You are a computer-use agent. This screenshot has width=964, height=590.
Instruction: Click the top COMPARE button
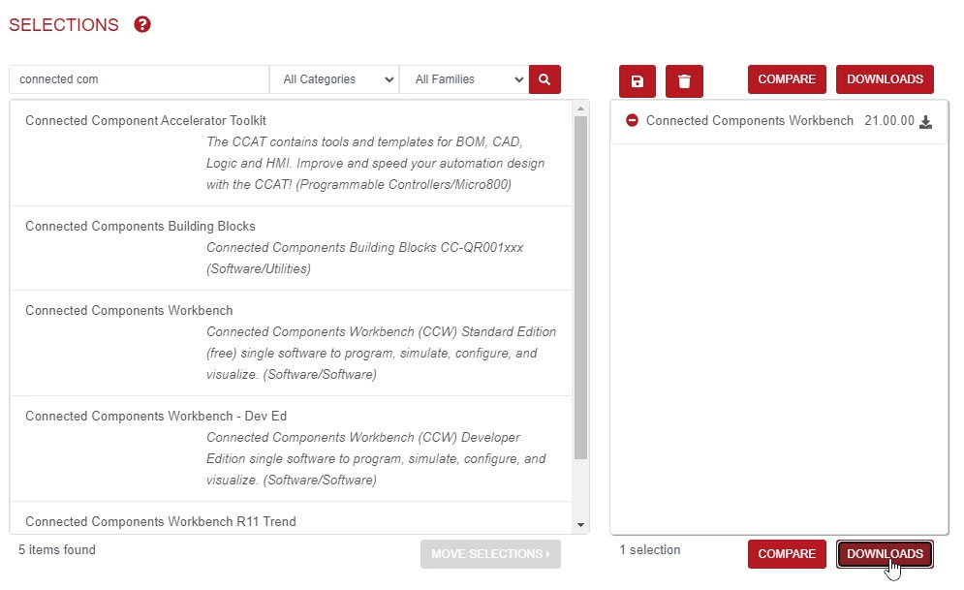787,79
